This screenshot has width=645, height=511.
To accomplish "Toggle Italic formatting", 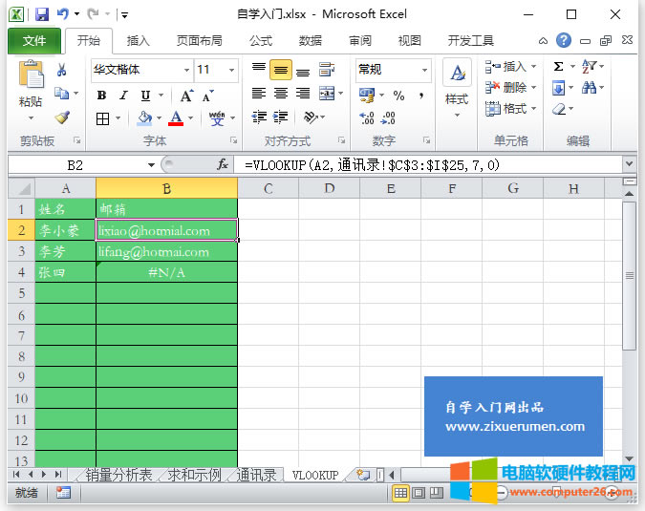I will [x=123, y=96].
